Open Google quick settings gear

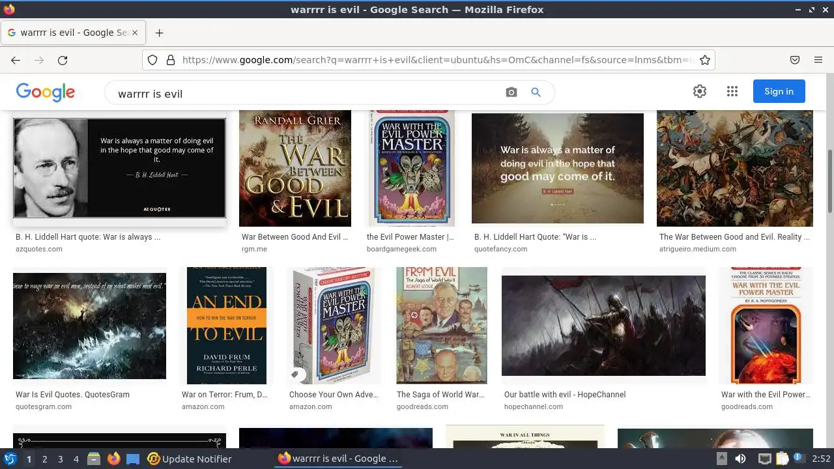pyautogui.click(x=700, y=91)
